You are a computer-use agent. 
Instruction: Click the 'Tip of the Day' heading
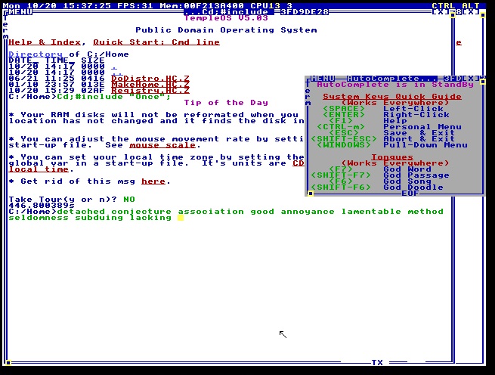click(226, 103)
